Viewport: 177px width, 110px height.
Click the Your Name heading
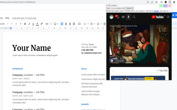coord(32,48)
